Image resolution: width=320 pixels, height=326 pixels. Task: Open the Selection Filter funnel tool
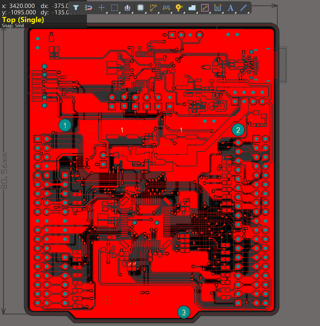76,8
